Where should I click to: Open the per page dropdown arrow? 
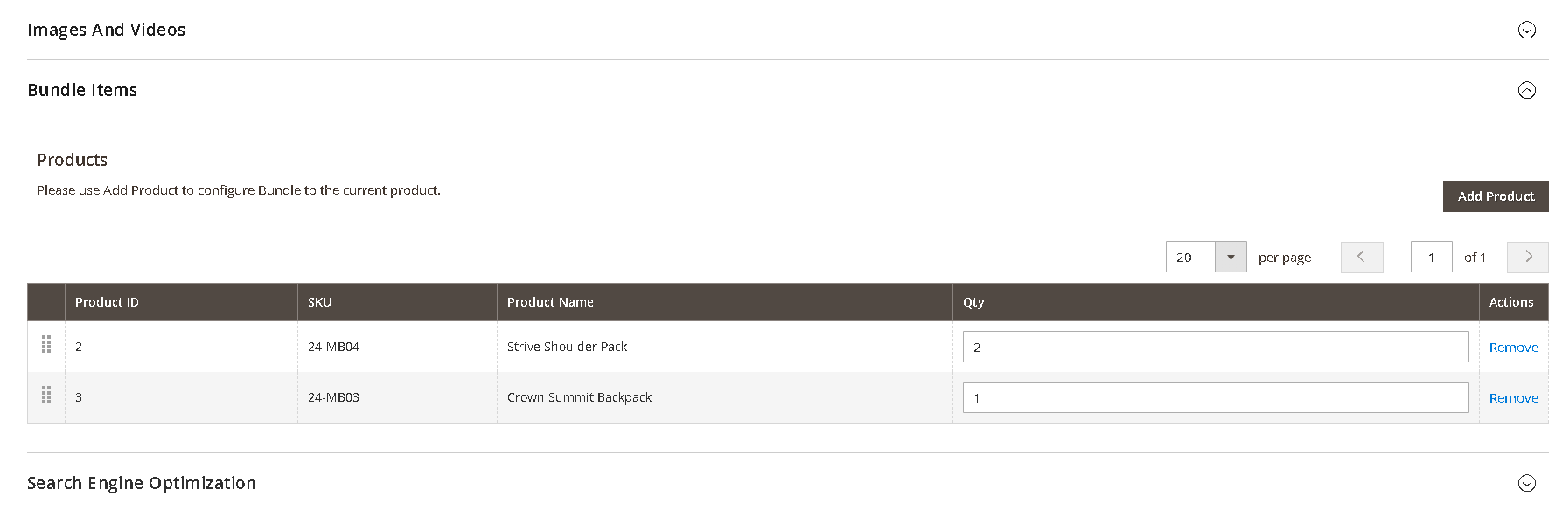(x=1231, y=258)
